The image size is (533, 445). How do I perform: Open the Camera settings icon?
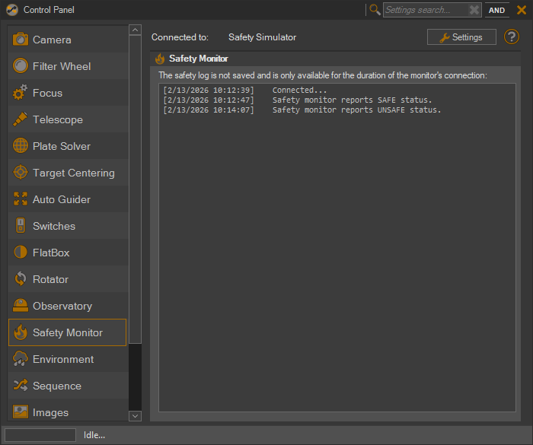21,40
